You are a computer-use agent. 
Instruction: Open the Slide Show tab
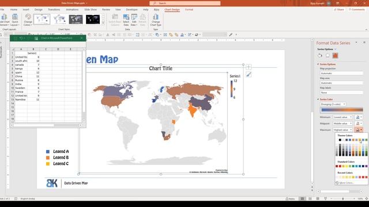[91, 10]
